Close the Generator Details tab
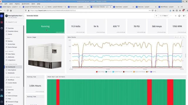 tap(110, 7)
